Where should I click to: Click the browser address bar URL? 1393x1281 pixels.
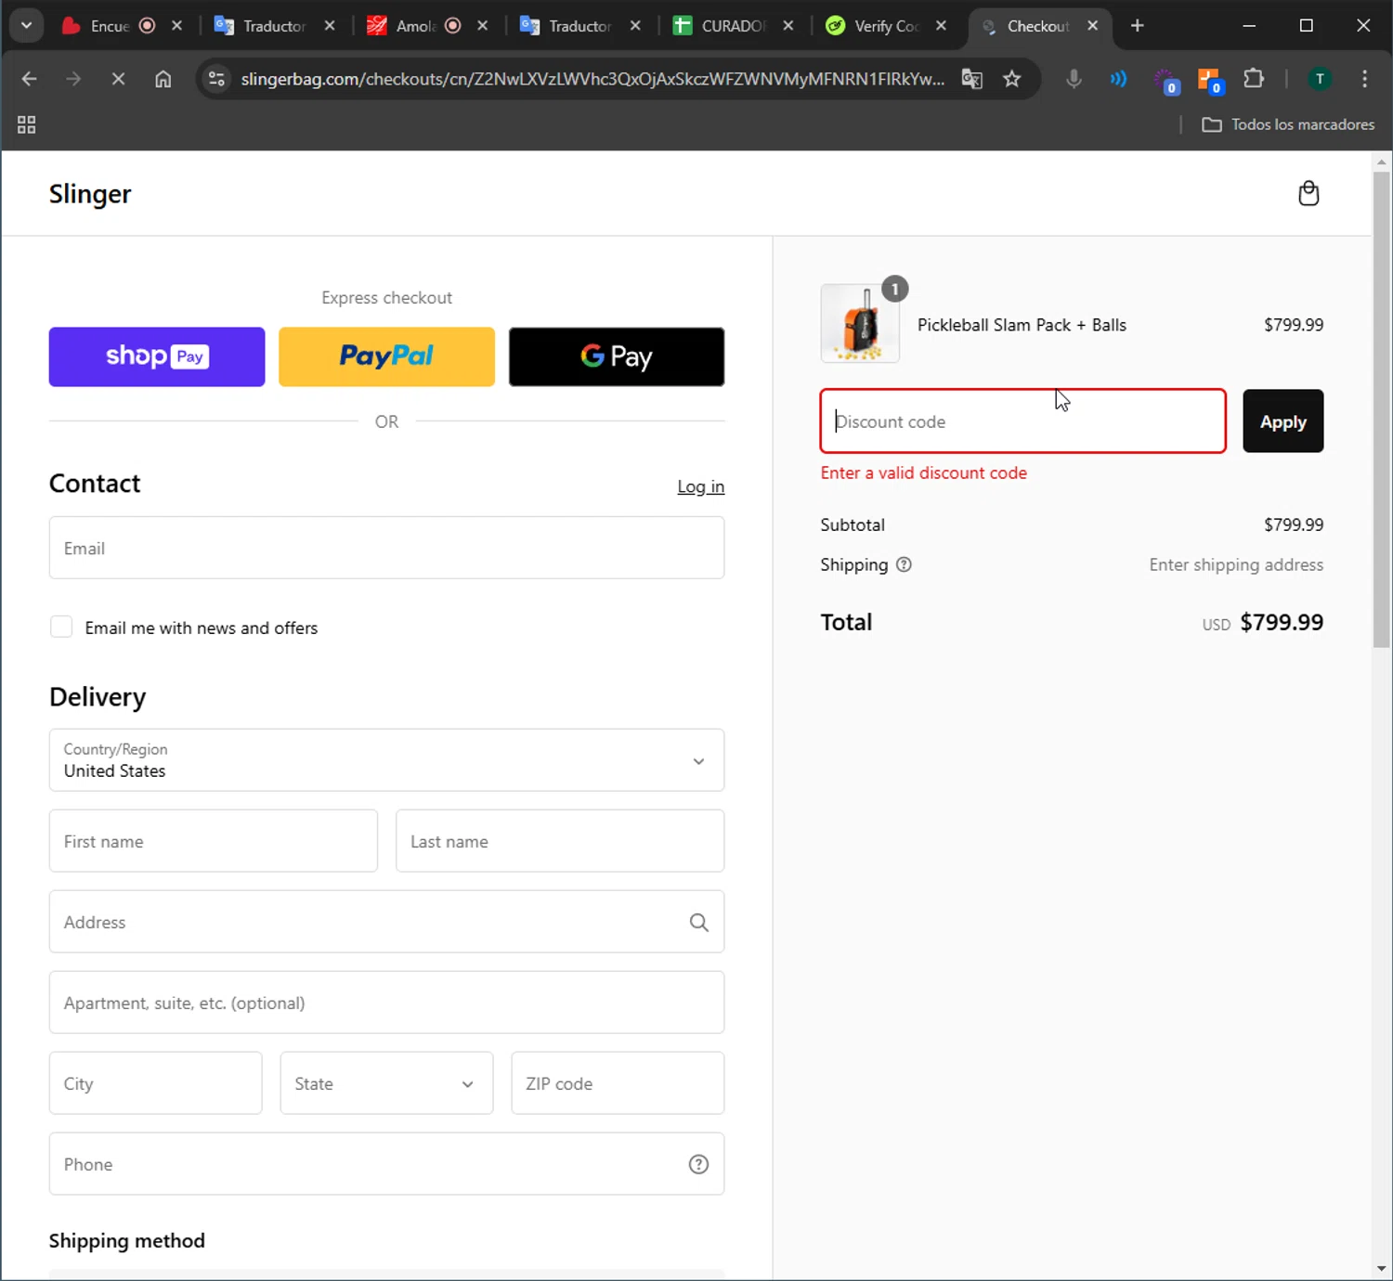pos(592,79)
